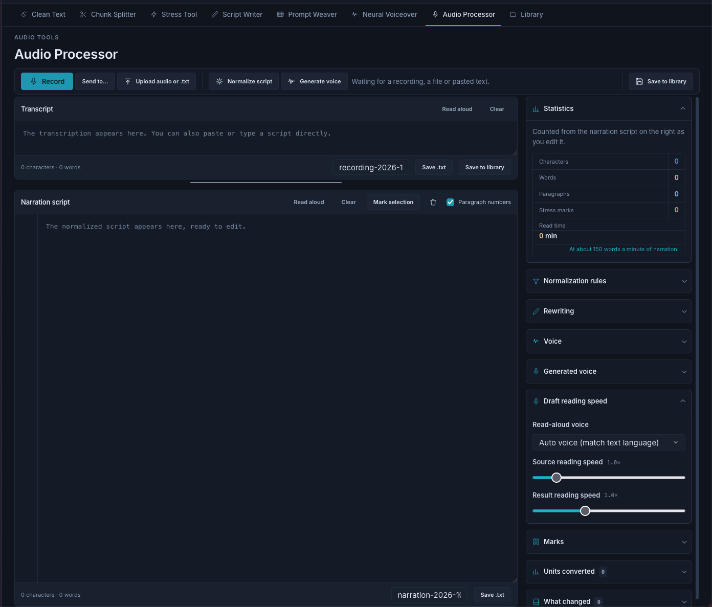
Task: Click the Units converted chart icon
Action: 536,572
